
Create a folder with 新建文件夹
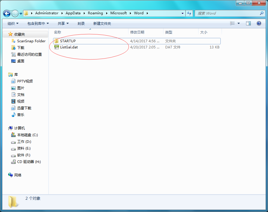102,24
